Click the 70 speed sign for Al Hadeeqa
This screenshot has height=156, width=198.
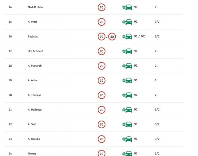(102, 110)
